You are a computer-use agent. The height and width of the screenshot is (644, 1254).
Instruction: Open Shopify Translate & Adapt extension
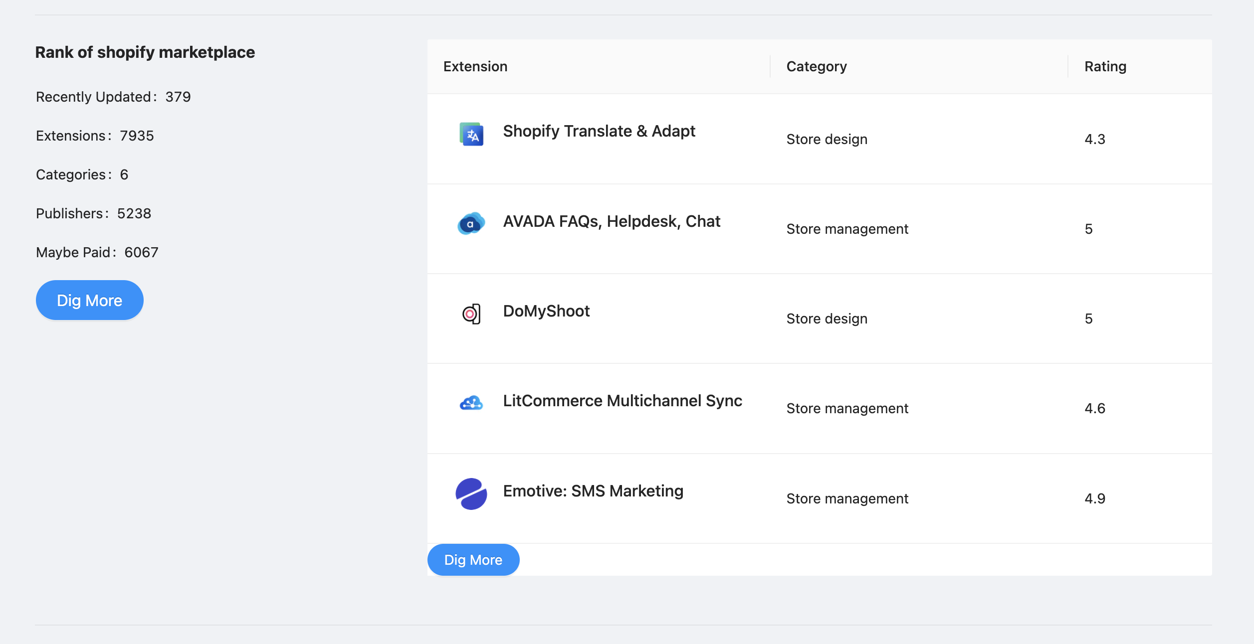pos(599,131)
